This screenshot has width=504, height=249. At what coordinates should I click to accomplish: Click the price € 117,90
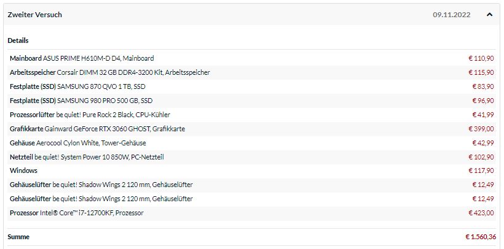481,170
